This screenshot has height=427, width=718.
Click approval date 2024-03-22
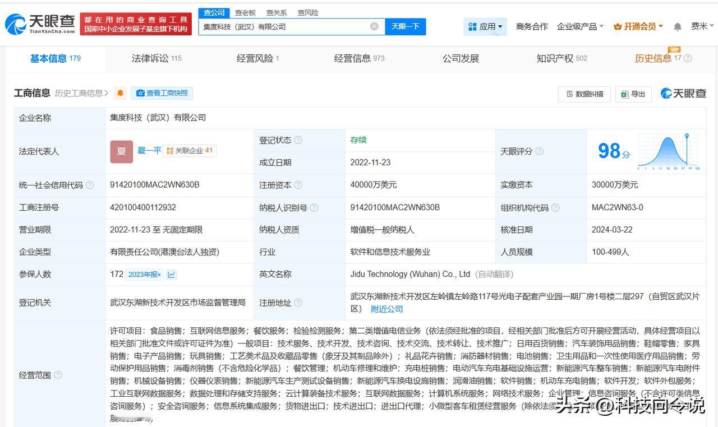(612, 230)
